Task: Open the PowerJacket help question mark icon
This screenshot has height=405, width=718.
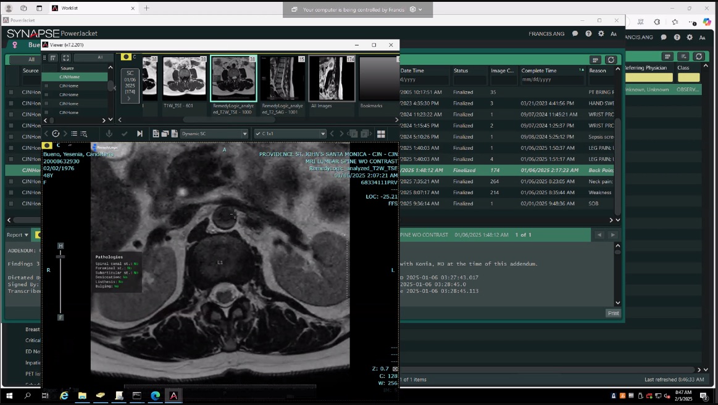Action: 588,33
